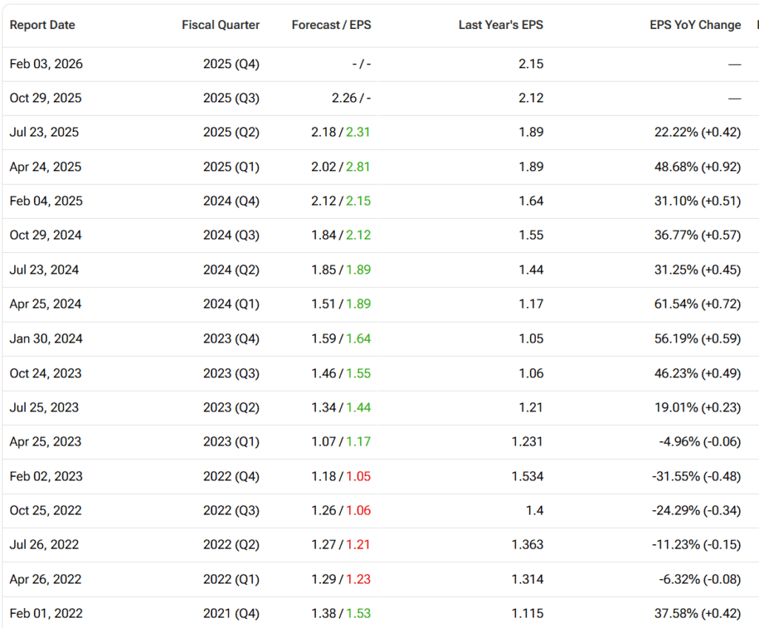Select the Feb 04, 2025 report row

[x=46, y=202]
